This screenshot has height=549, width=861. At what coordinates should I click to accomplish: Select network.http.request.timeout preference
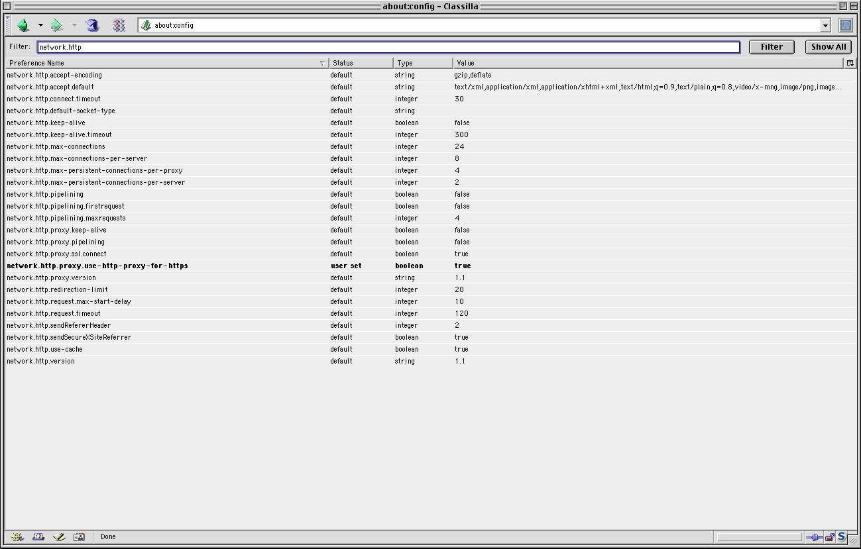(431, 313)
